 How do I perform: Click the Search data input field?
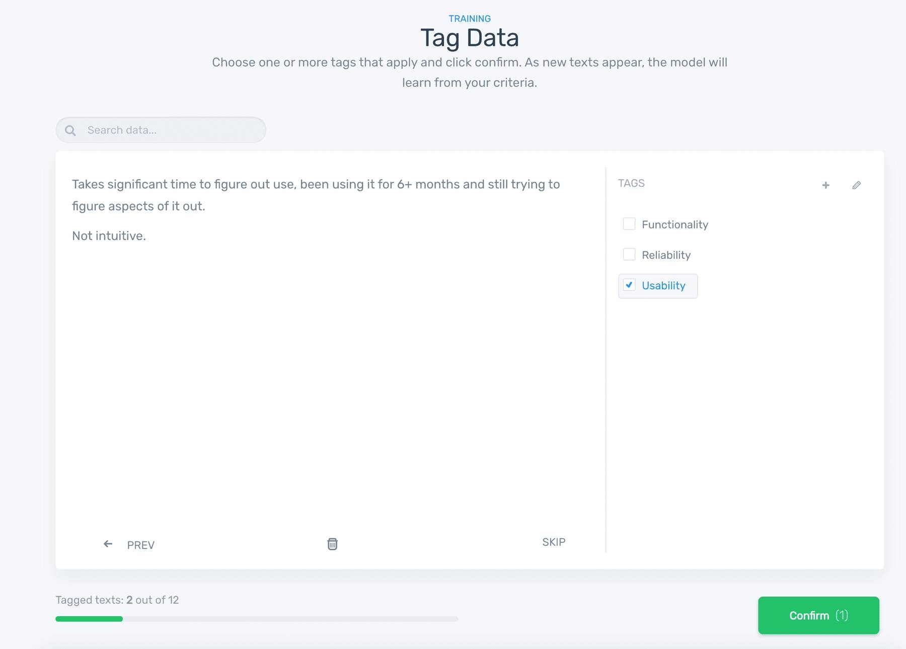(x=171, y=130)
